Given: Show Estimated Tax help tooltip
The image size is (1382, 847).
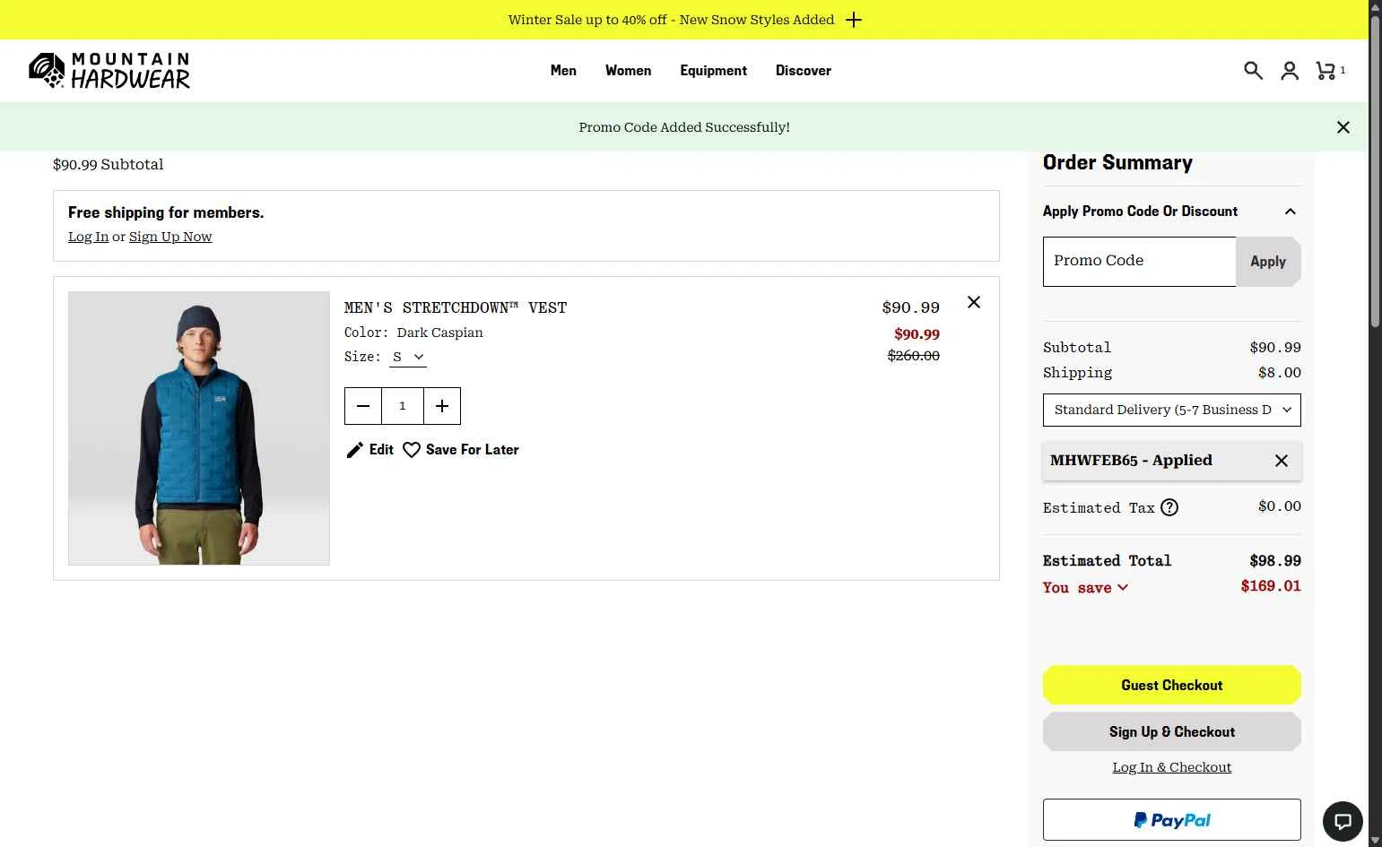Looking at the screenshot, I should click(1169, 507).
